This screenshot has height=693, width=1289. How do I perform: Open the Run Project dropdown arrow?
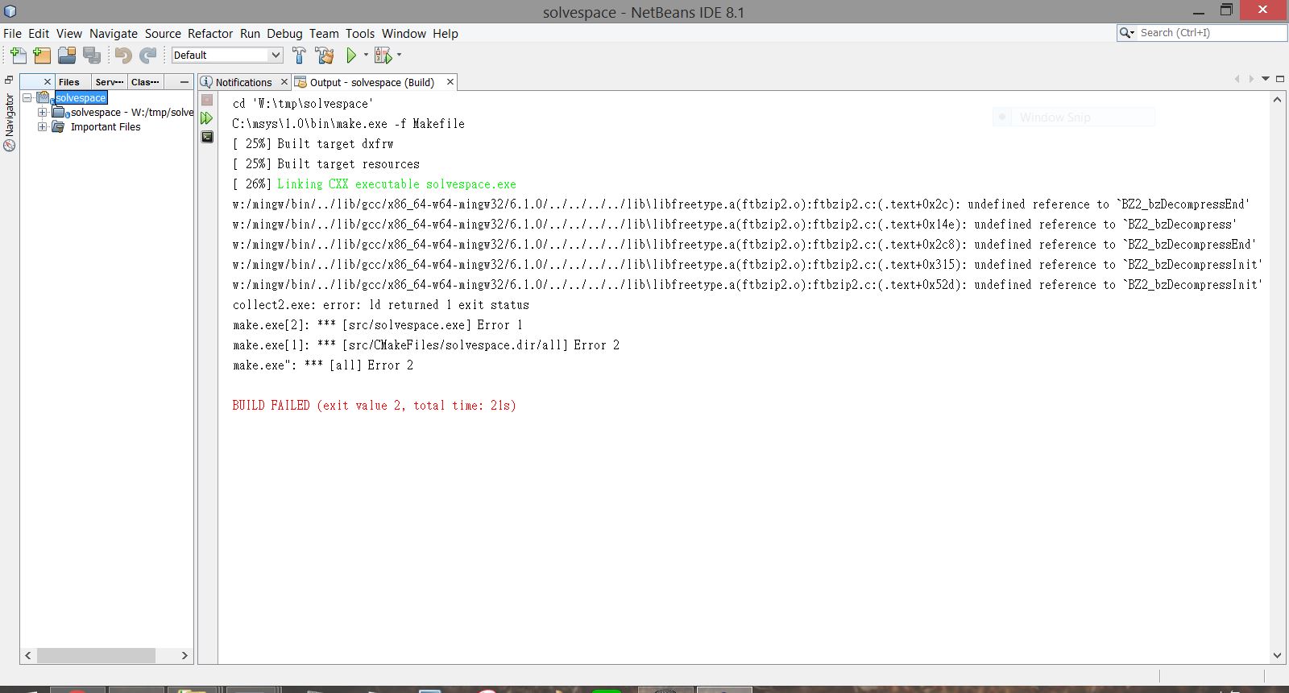point(366,55)
